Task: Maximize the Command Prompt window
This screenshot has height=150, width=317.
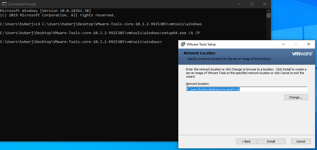Action: (252, 4)
